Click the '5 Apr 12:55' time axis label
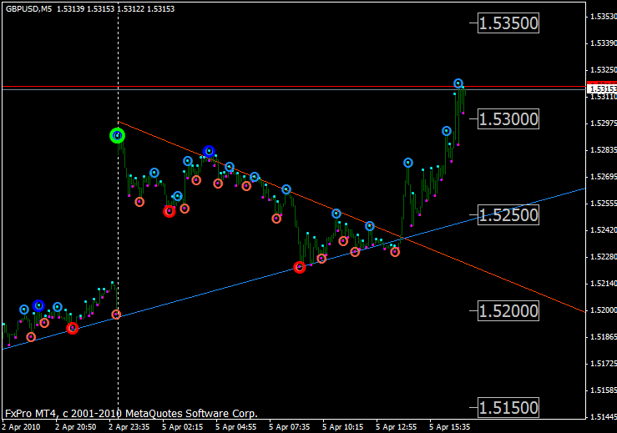The width and height of the screenshot is (617, 433). [397, 427]
